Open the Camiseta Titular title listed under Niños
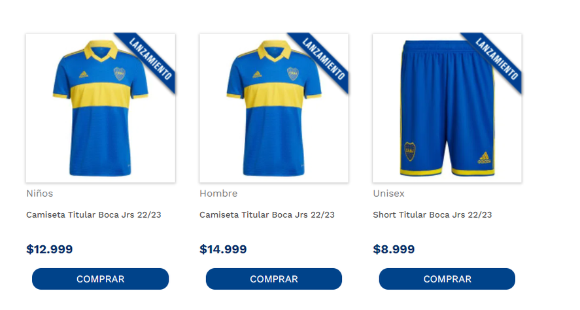The height and width of the screenshot is (310, 580). [94, 215]
